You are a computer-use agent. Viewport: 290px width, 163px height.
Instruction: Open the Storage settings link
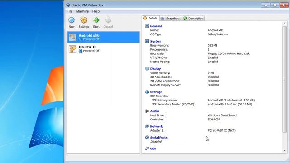[156, 92]
